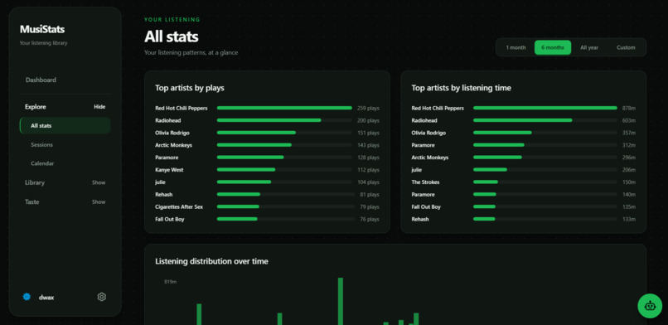Hide the Explore section

[x=99, y=107]
